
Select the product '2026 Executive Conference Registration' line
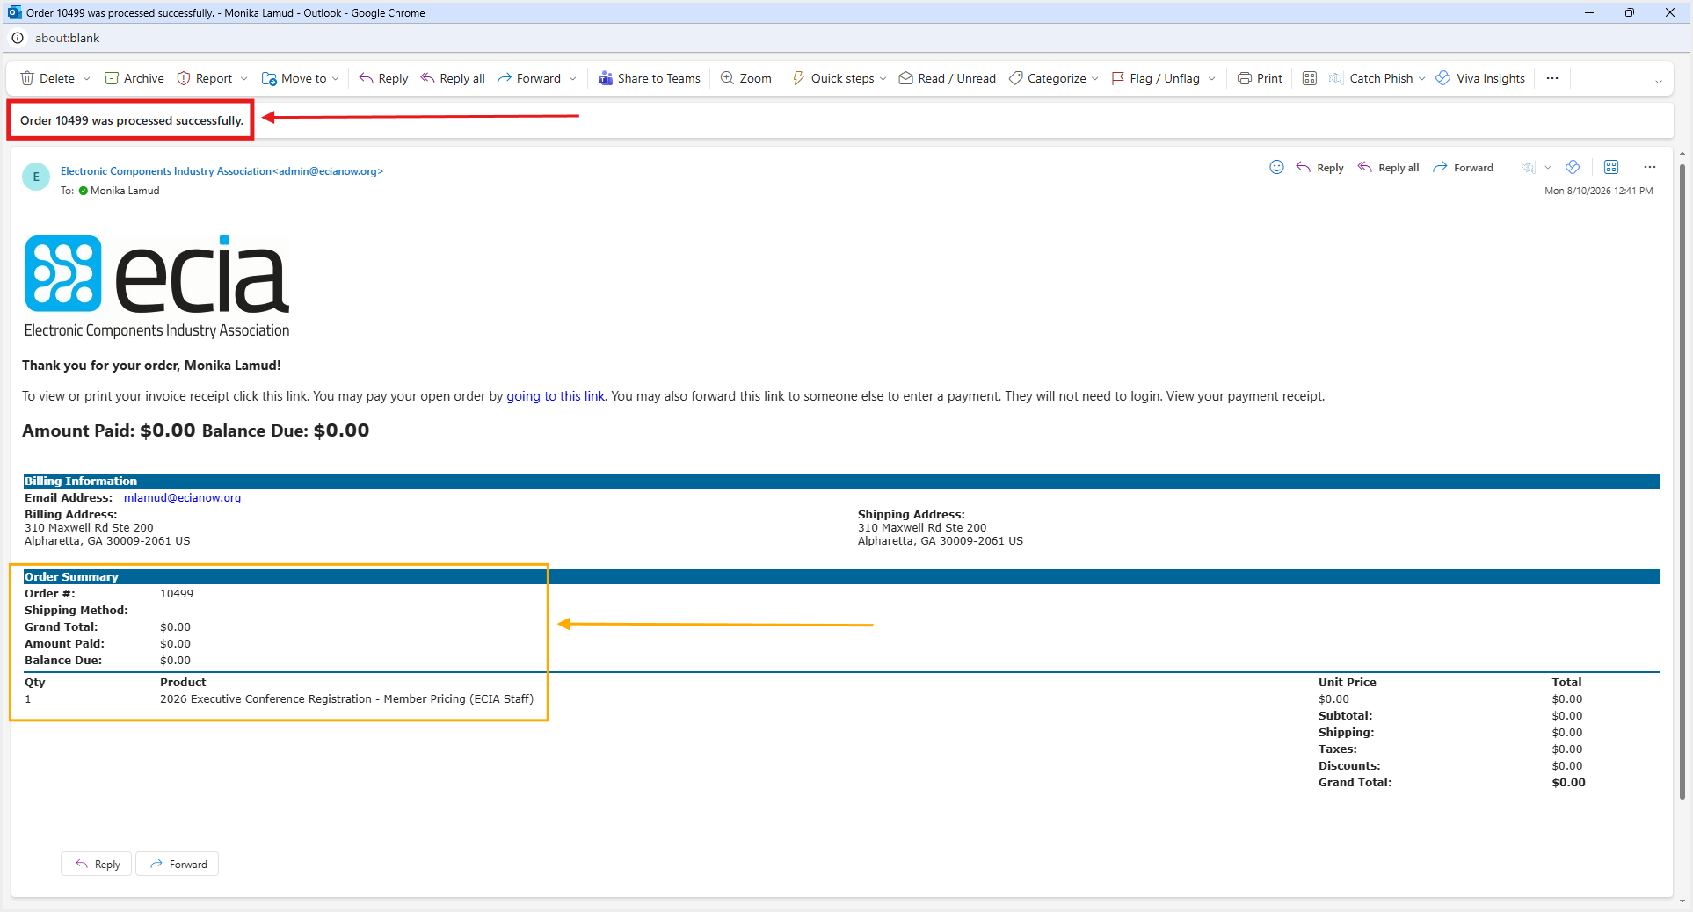pos(346,699)
